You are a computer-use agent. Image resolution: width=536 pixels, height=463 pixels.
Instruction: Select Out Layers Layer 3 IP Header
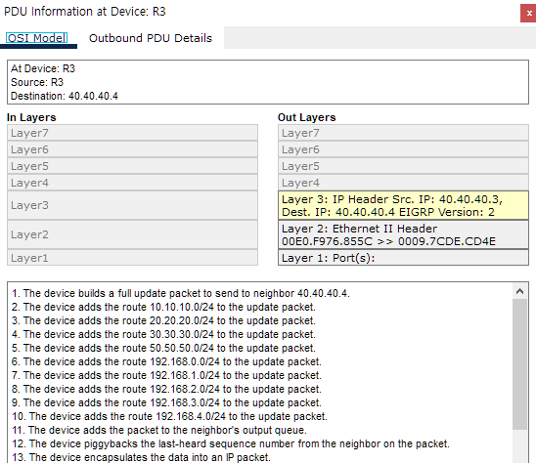click(403, 205)
